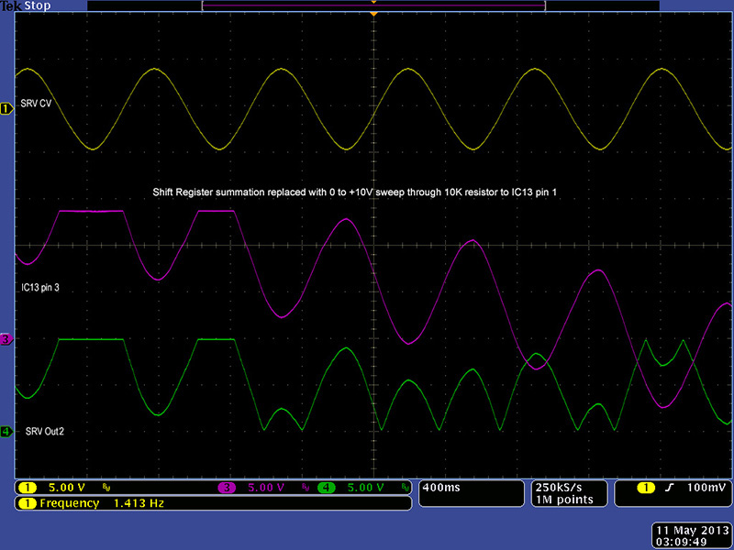Select the 400ms timebase readout

pyautogui.click(x=442, y=487)
